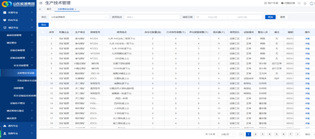Screen dimensions: 315x139
Task: Check the checkbox for row 1
Action: pos(43,38)
